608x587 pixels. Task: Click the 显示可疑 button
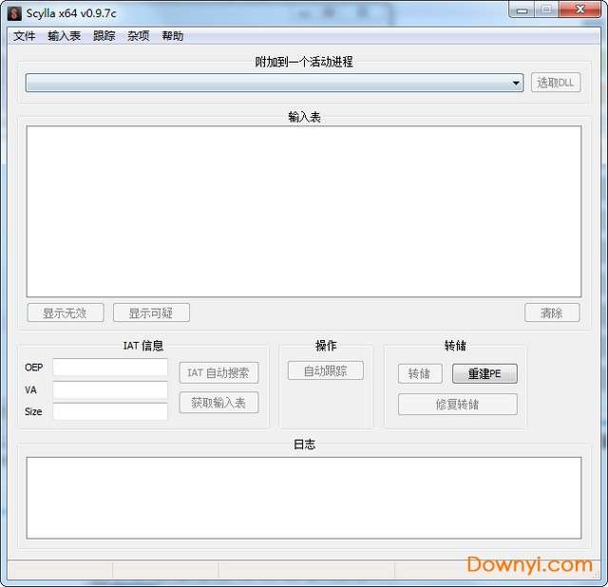click(151, 312)
